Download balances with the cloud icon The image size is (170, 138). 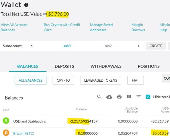click(x=109, y=97)
